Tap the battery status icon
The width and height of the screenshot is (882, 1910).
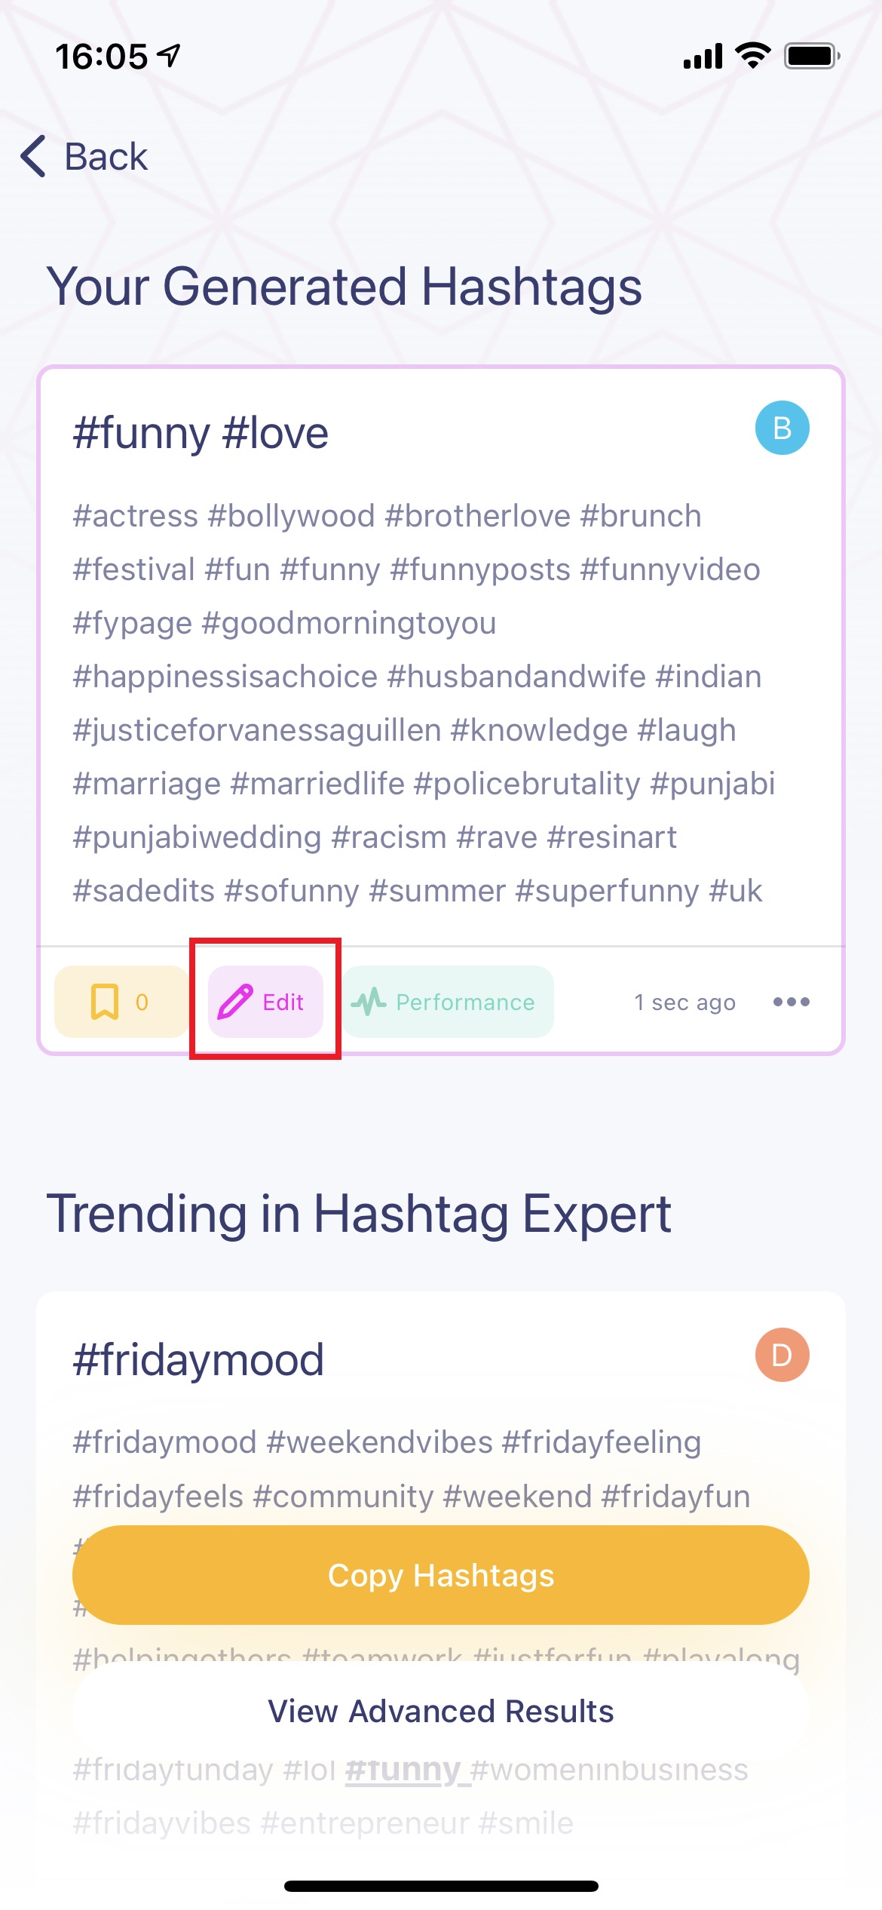811,56
